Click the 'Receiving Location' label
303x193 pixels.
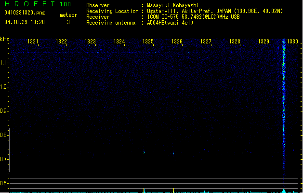(x=112, y=11)
